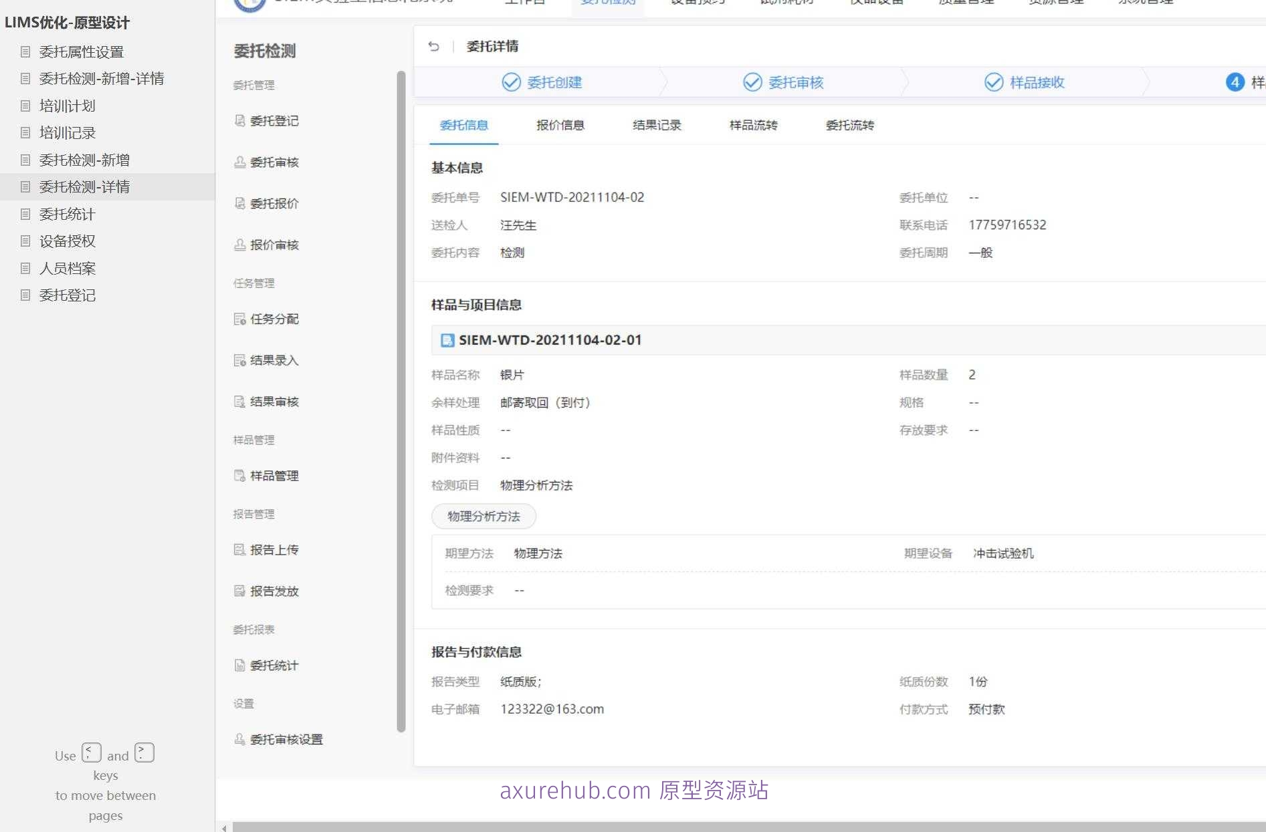This screenshot has height=832, width=1266.
Task: Open 报告发放 menu item
Action: pyautogui.click(x=274, y=591)
